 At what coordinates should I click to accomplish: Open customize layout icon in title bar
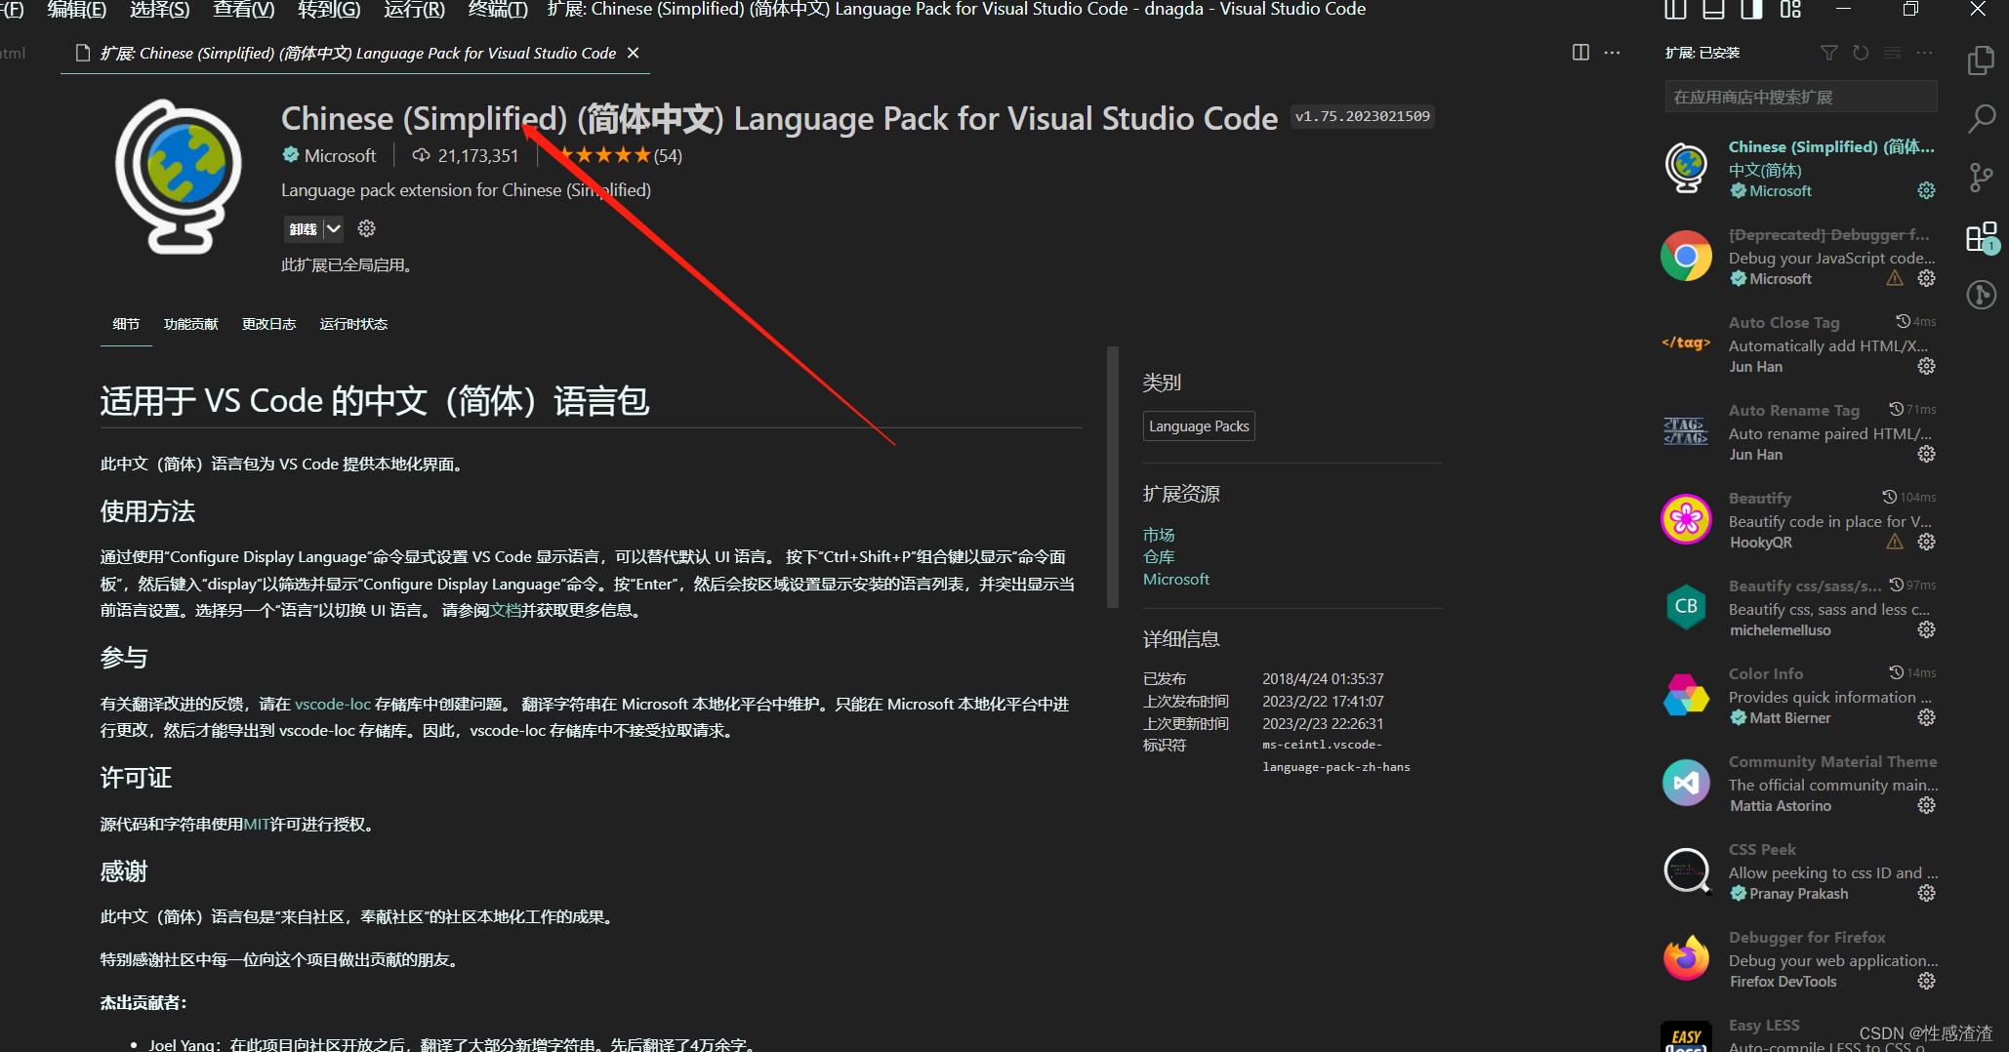tap(1790, 10)
